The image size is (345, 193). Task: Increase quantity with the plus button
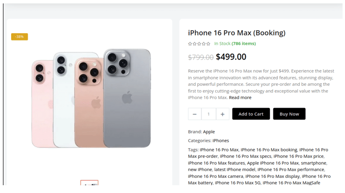coord(222,114)
